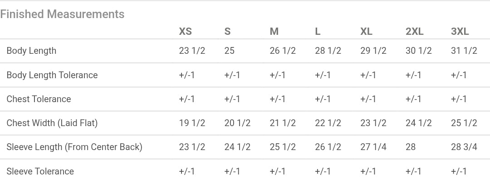The height and width of the screenshot is (193, 490).
Task: Click the Finished Measurements heading
Action: (x=62, y=14)
